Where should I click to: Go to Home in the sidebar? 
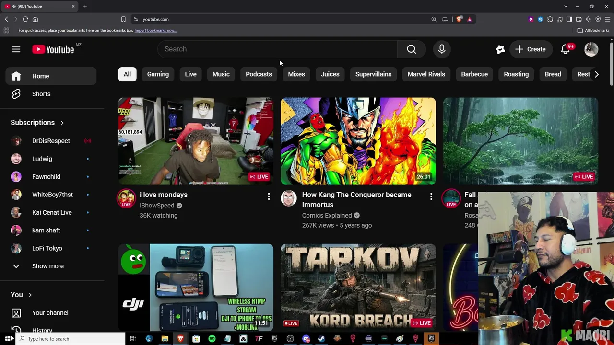(51, 76)
